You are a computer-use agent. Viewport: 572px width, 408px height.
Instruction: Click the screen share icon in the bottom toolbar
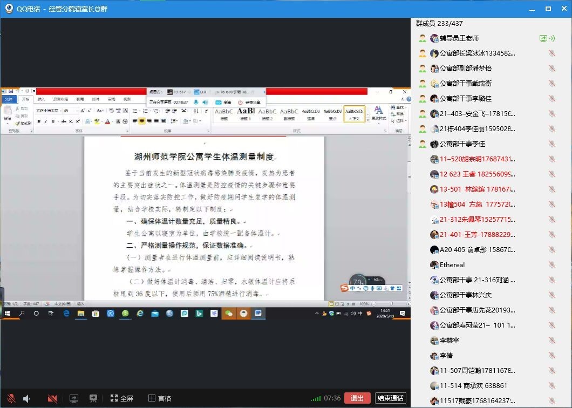[74, 398]
